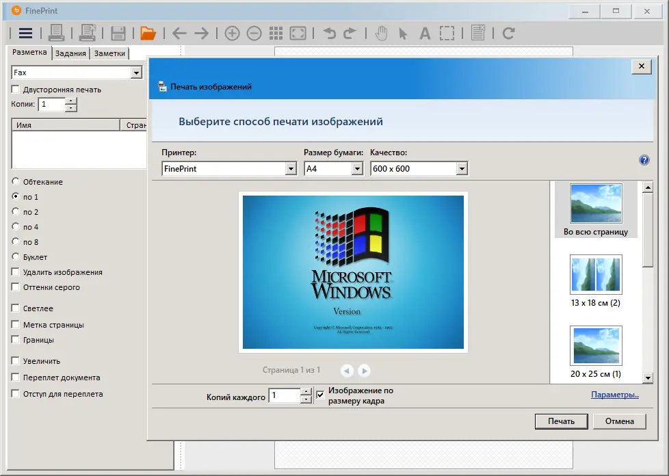Select the text letter A tool
The height and width of the screenshot is (476, 669).
[x=425, y=34]
